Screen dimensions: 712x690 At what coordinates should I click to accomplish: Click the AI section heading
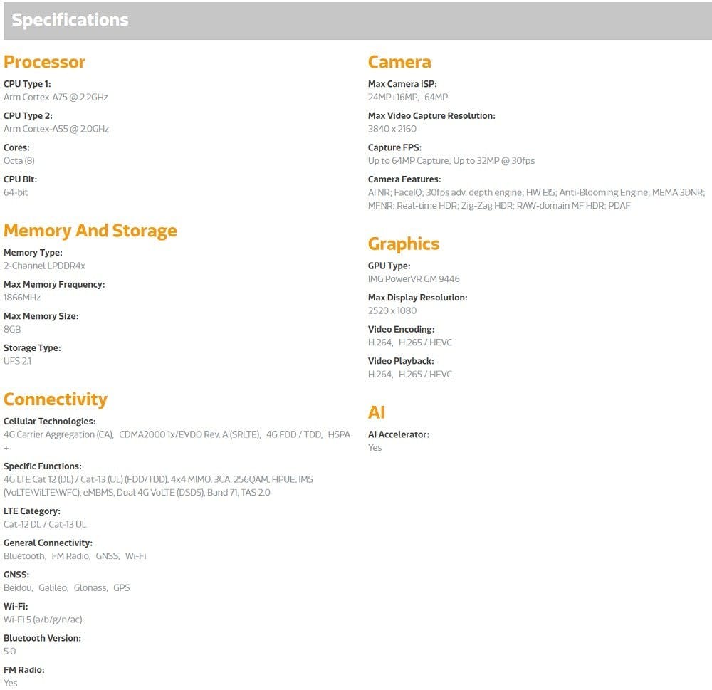point(377,412)
